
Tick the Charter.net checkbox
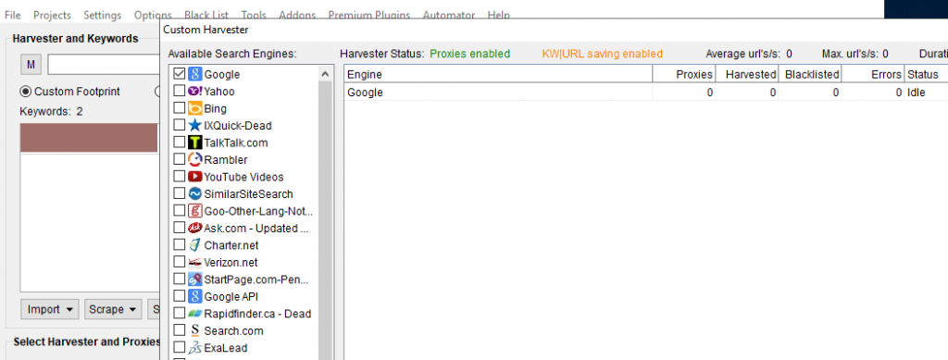click(x=179, y=245)
